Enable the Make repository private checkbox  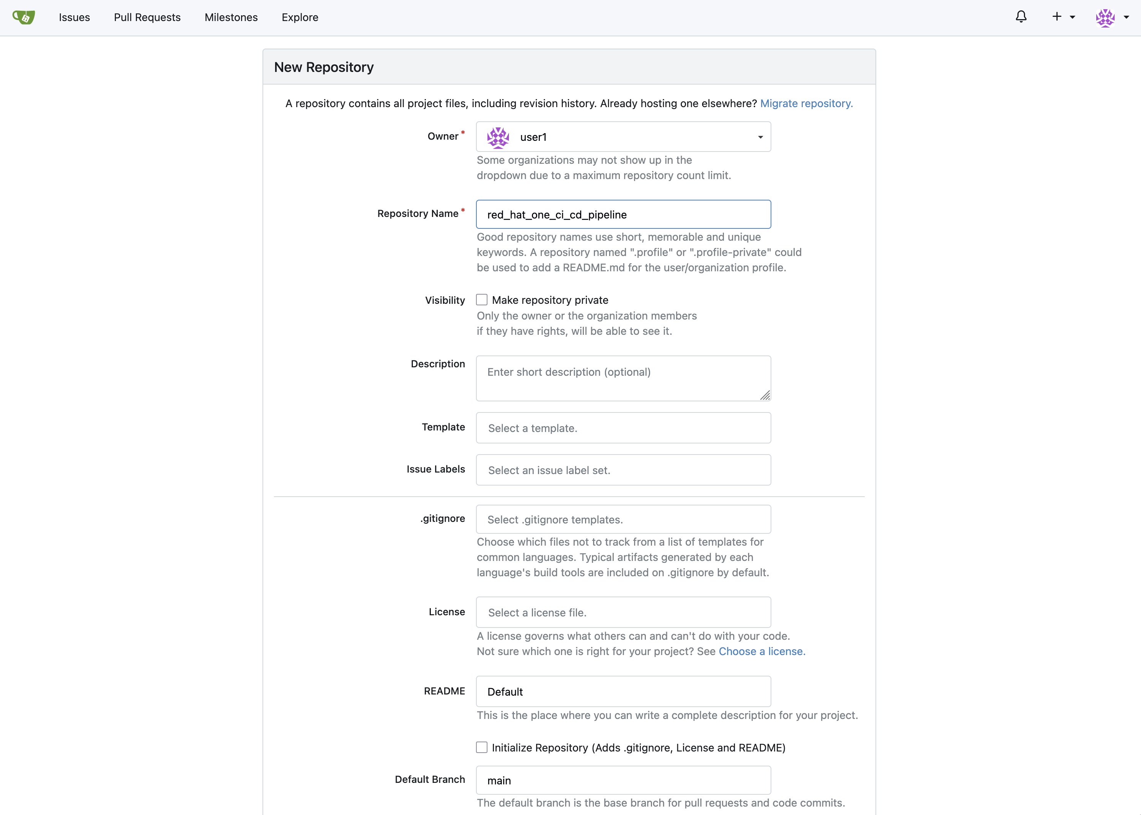click(481, 299)
